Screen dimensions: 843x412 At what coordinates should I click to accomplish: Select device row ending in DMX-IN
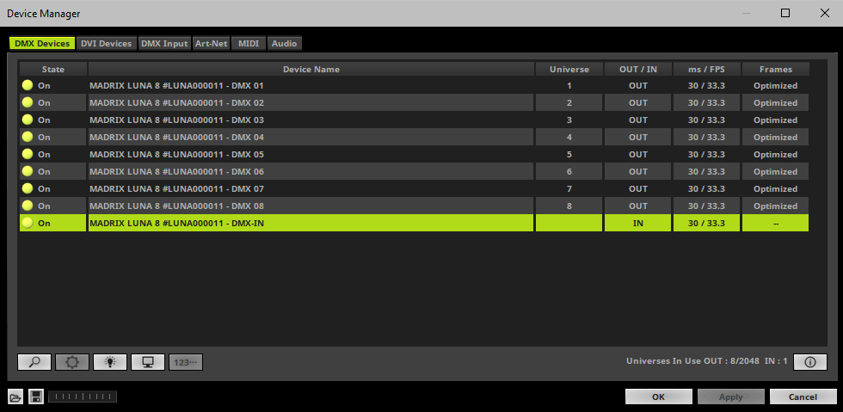[x=414, y=224]
